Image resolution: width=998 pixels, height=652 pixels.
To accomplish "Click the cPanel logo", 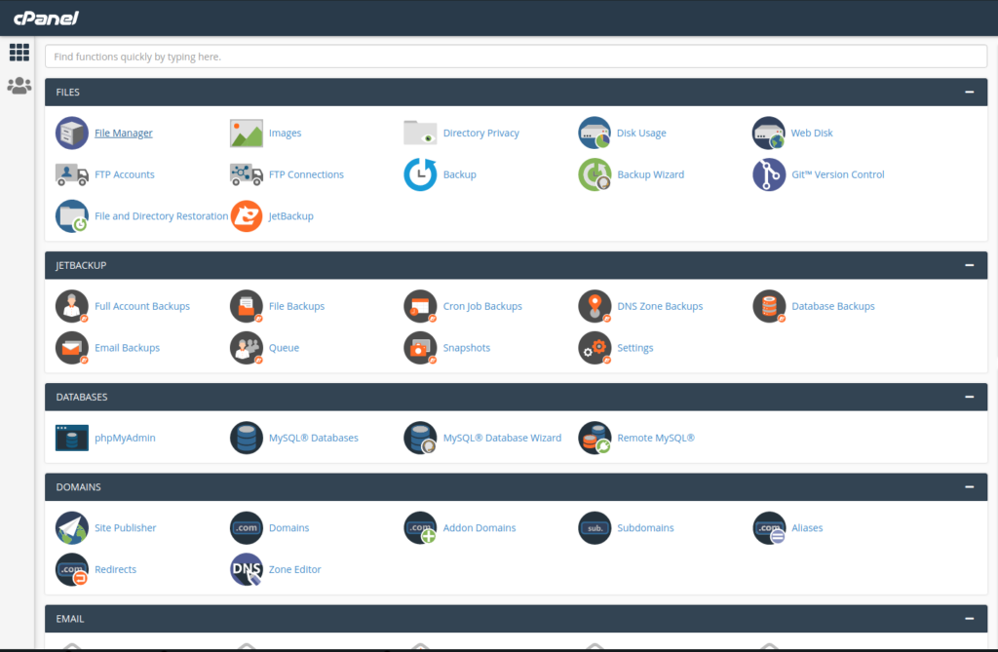I will (46, 18).
